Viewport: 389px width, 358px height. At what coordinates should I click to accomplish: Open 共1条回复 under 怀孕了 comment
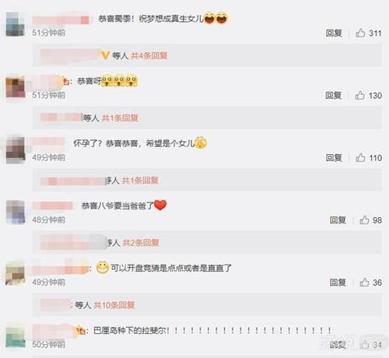coord(140,181)
